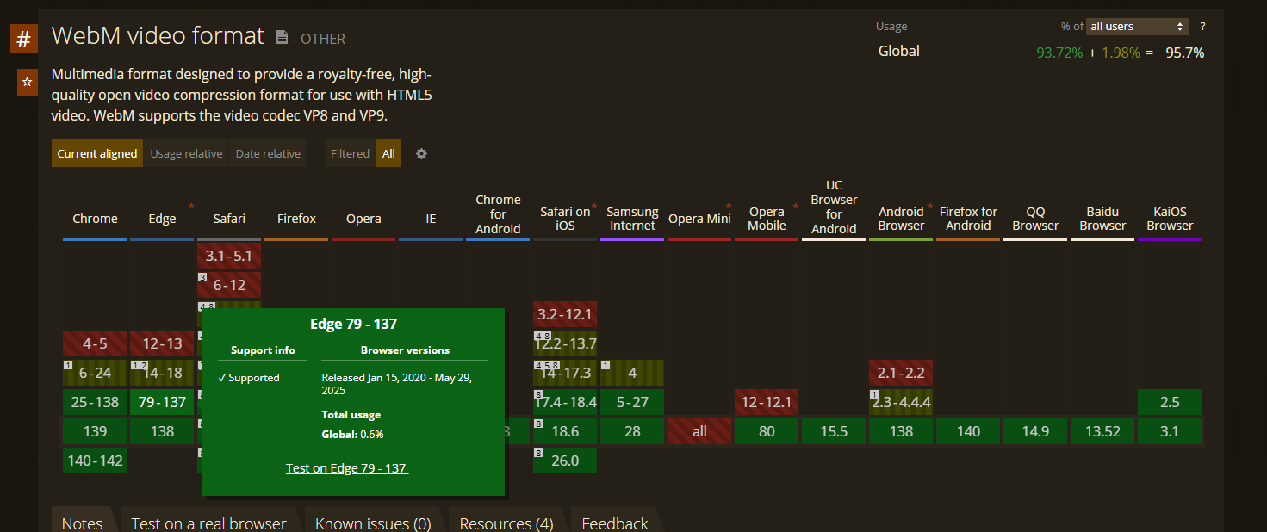Screen dimensions: 1267x532
Task: Click the UC Browser for Android header
Action: coord(834,207)
